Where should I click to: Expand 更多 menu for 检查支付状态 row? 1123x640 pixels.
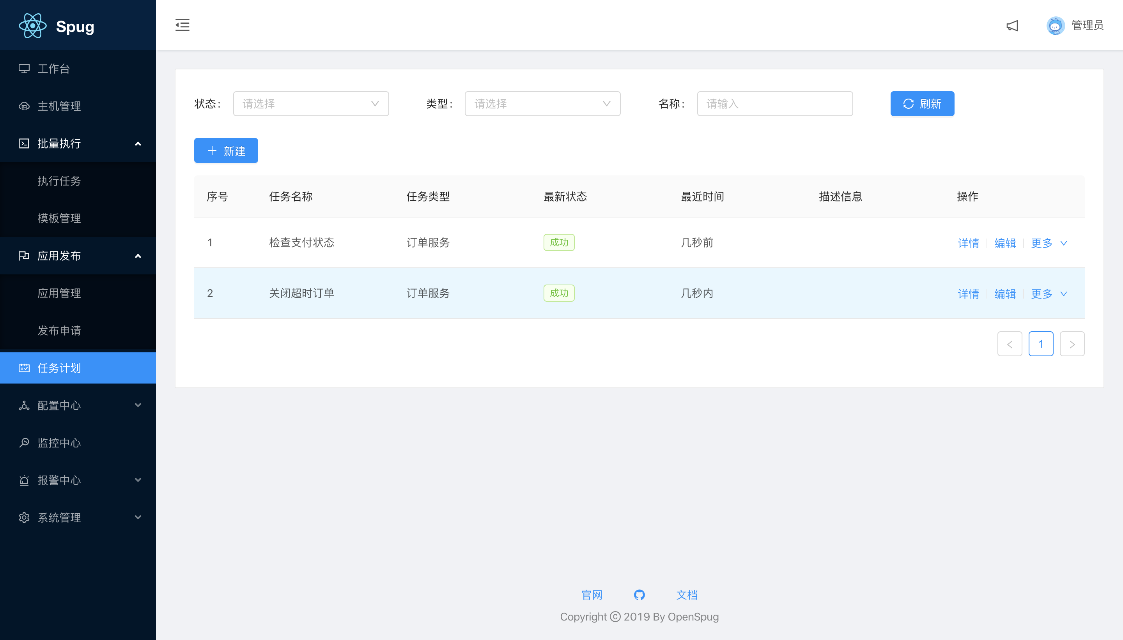point(1049,243)
